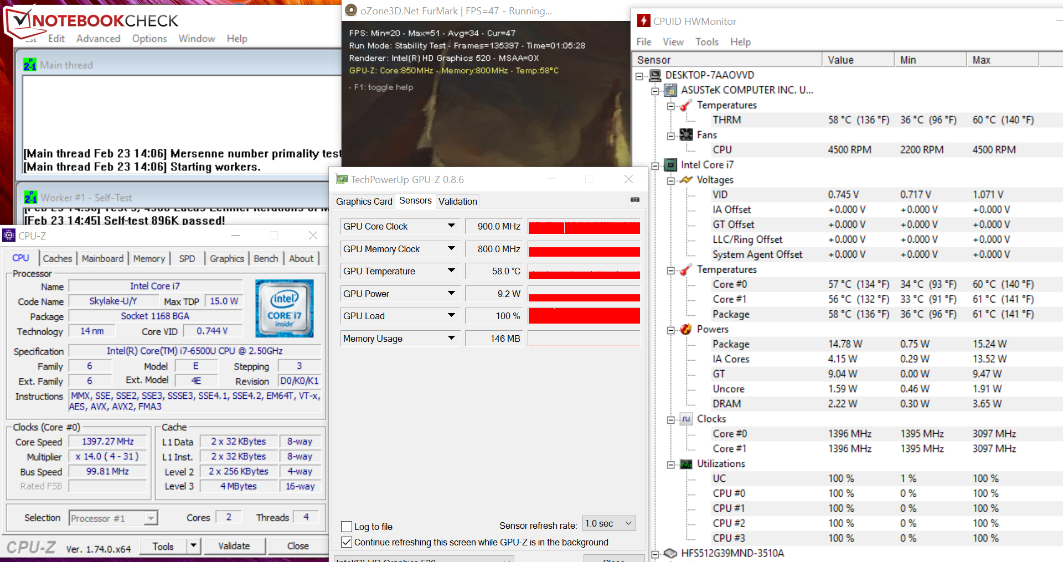Collapse the Intel Core i7 node

click(655, 166)
